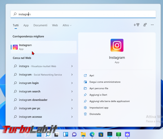This screenshot has height=139, width=163.
Task: Expand the 'instagram accesso' suggestion arrow
Action: tap(72, 117)
